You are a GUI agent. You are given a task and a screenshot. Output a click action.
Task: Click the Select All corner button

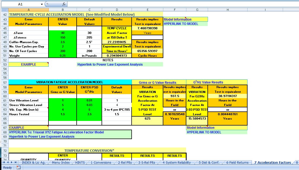click(x=5, y=10)
